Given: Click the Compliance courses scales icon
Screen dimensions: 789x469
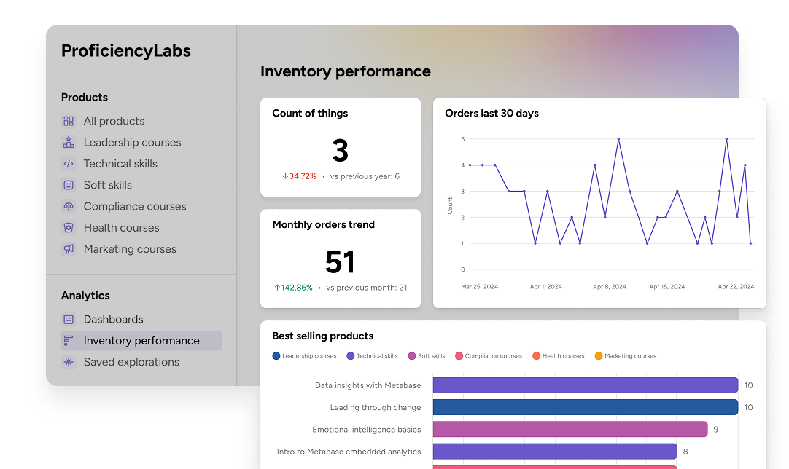Looking at the screenshot, I should 69,207.
